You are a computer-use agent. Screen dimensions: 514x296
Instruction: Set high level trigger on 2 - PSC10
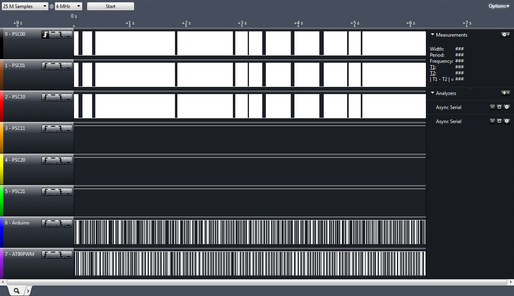click(x=53, y=97)
